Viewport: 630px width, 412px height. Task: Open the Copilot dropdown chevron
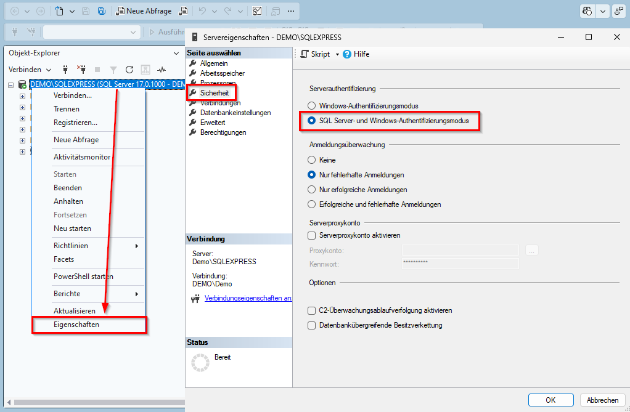coord(603,11)
